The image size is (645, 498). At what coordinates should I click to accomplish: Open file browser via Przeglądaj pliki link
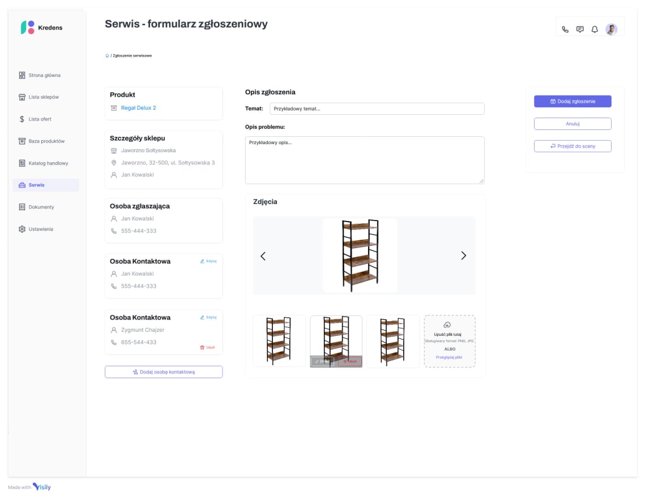click(449, 358)
